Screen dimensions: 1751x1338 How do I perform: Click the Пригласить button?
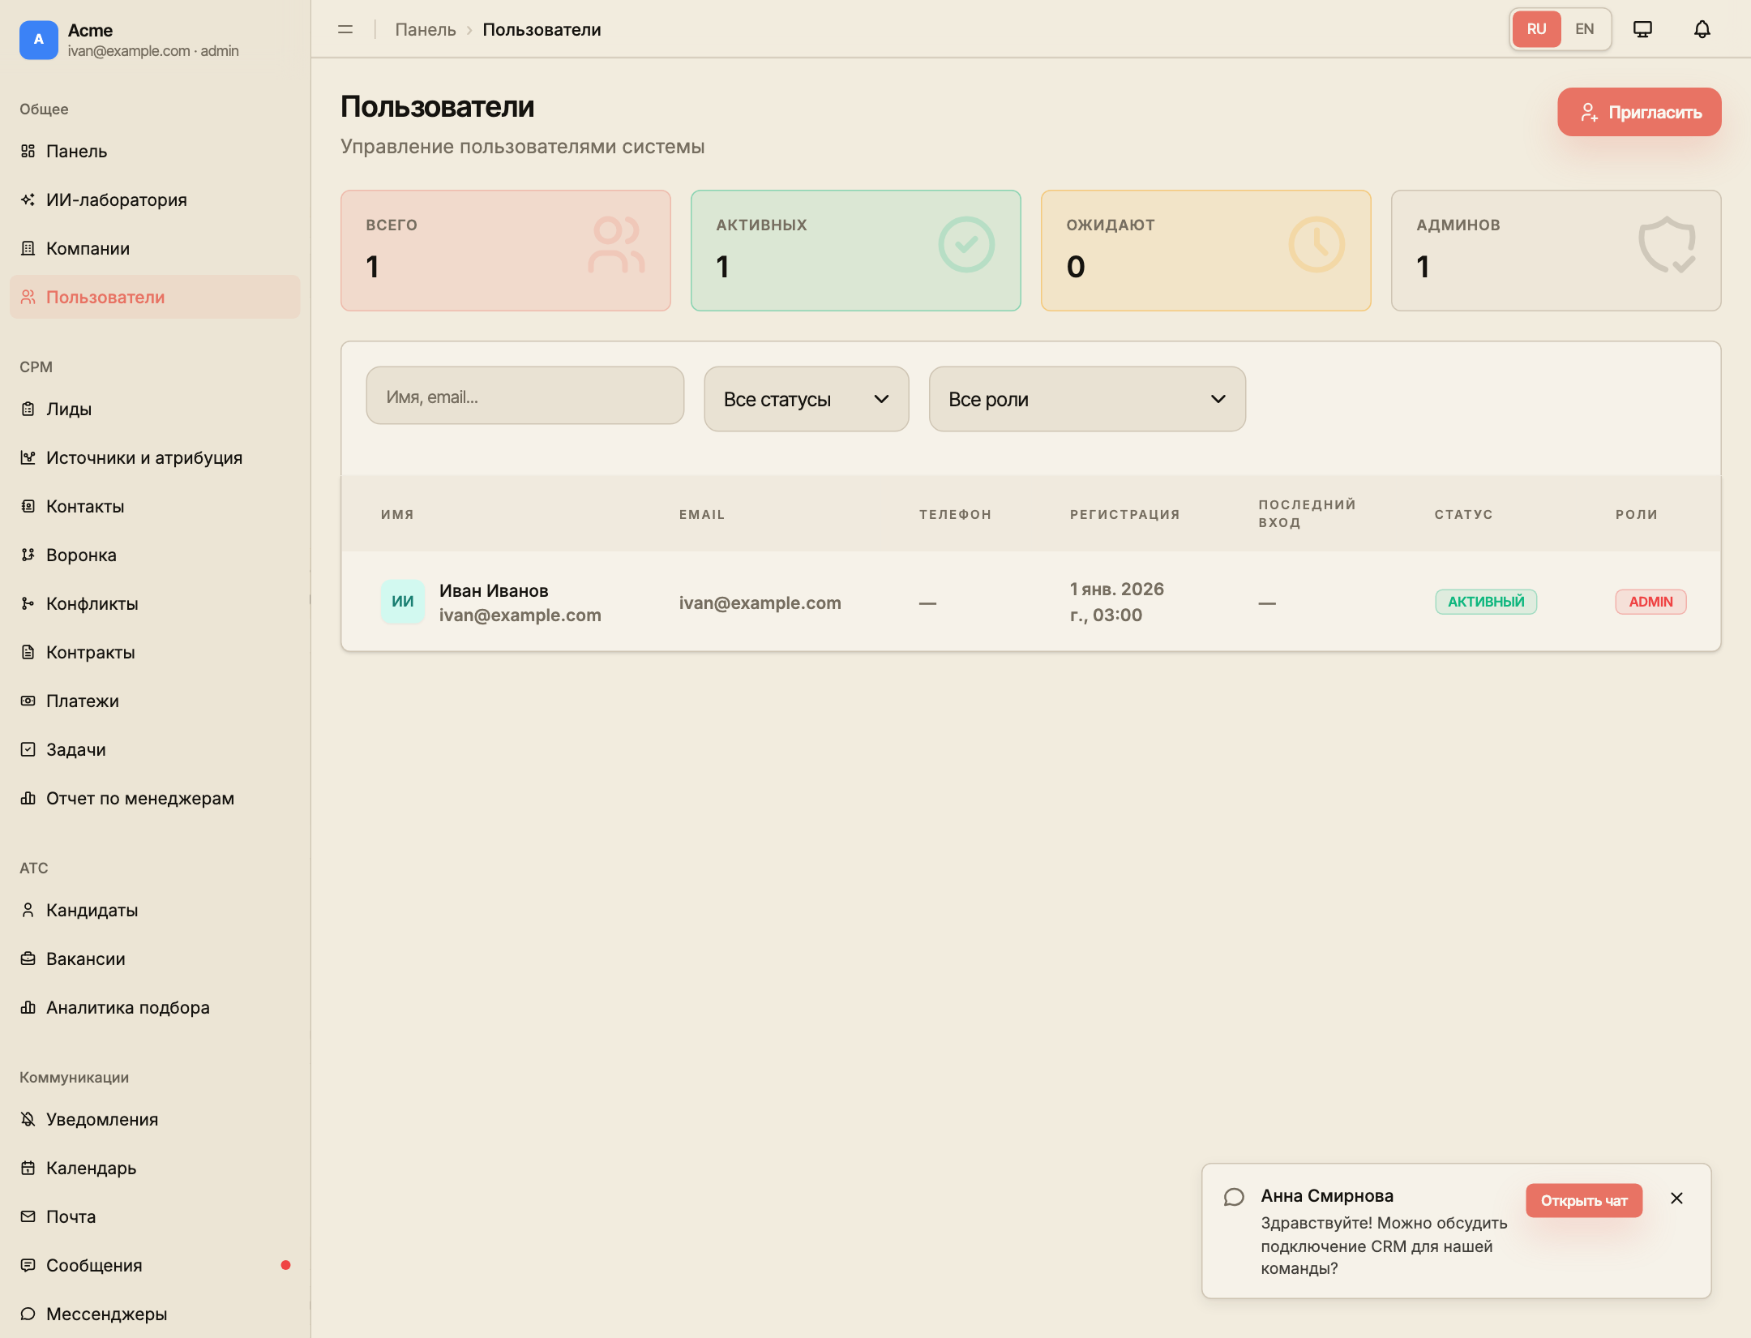point(1639,112)
